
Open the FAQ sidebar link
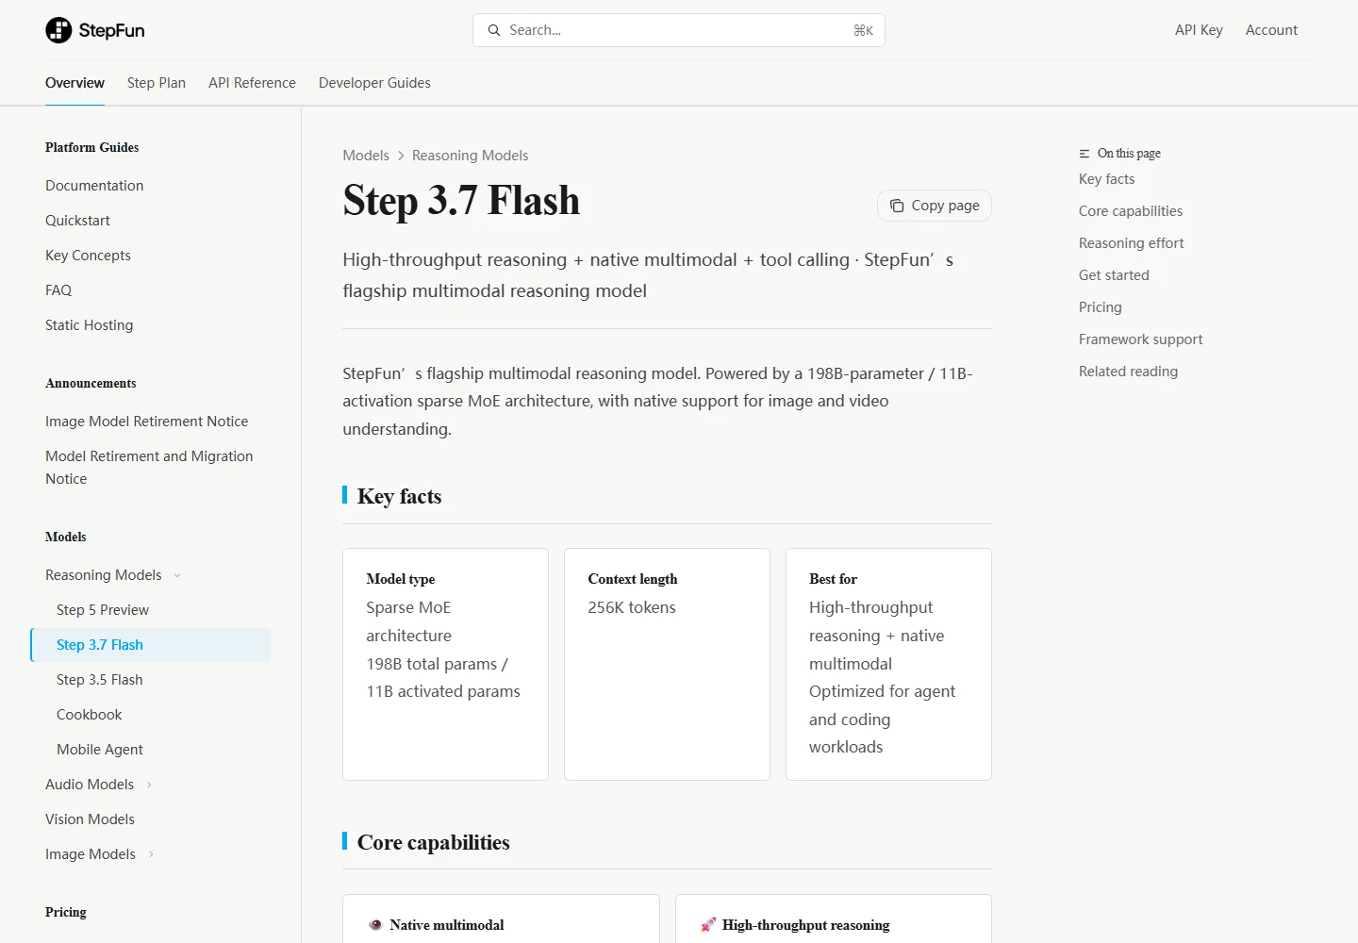(x=58, y=290)
